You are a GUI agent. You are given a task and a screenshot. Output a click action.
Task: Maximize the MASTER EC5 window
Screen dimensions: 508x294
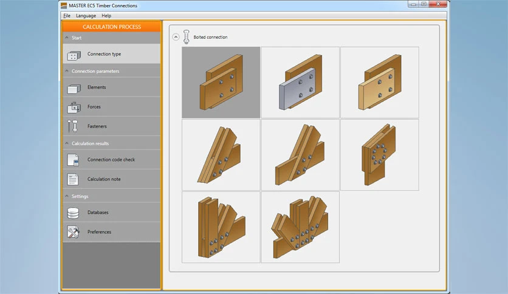tap(424, 4)
